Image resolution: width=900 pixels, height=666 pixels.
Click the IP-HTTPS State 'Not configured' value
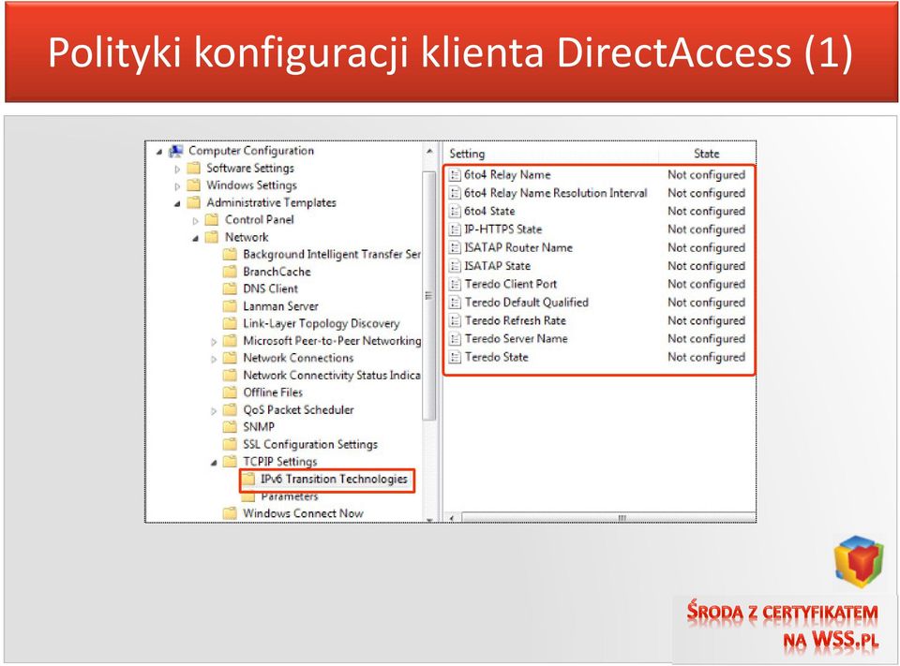tap(707, 229)
